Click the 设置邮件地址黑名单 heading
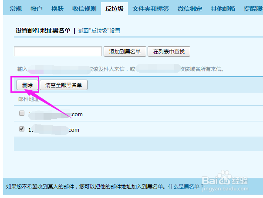 [43, 31]
